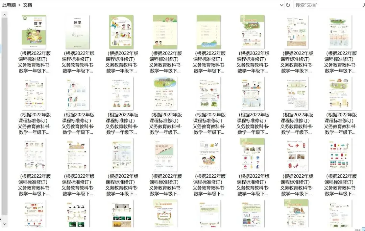Select the thumbnail with dark shadow photographs
This screenshot has width=365, height=231.
(x=121, y=213)
